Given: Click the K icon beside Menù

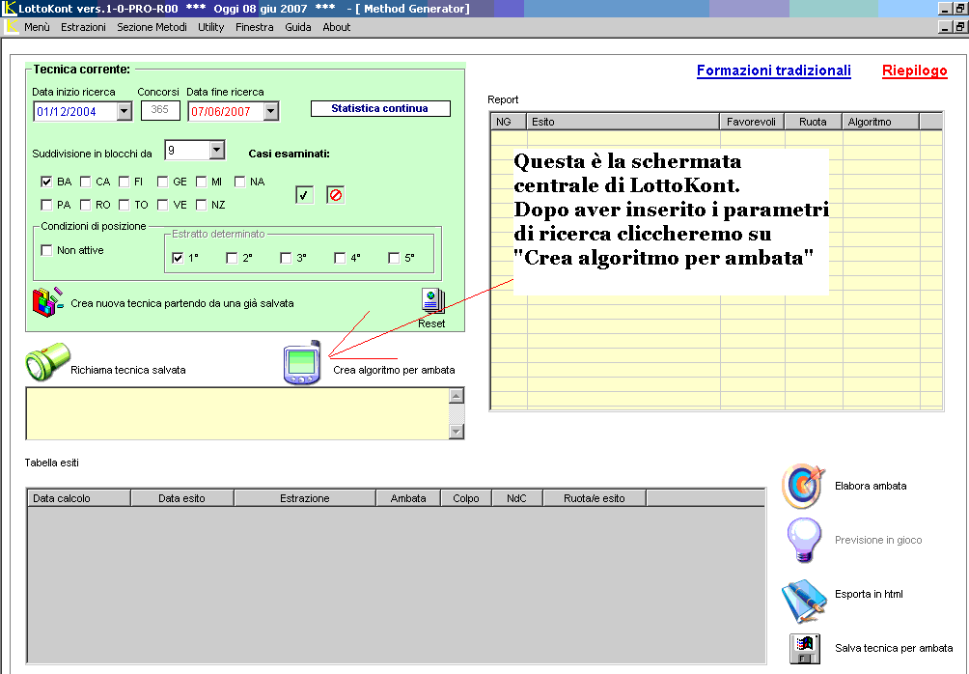Looking at the screenshot, I should 12,27.
